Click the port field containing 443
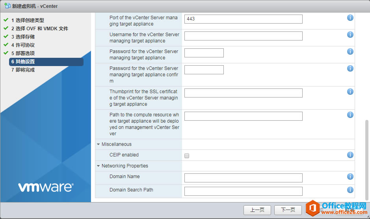The width and height of the screenshot is (370, 219). (x=243, y=19)
